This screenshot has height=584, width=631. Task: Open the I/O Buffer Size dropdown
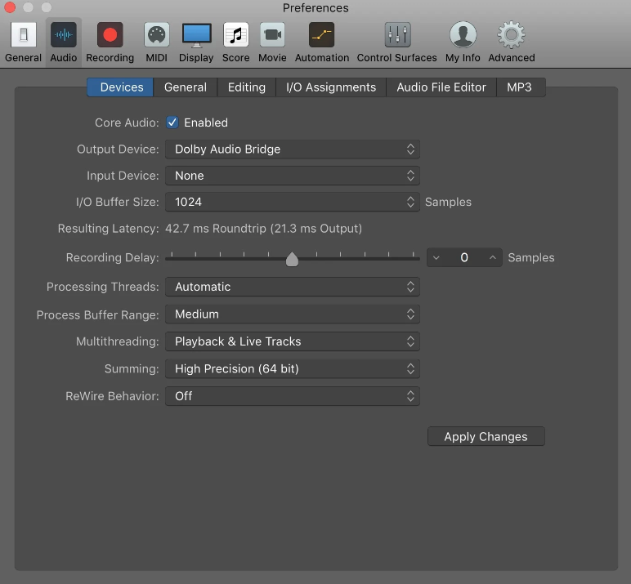[x=293, y=202]
